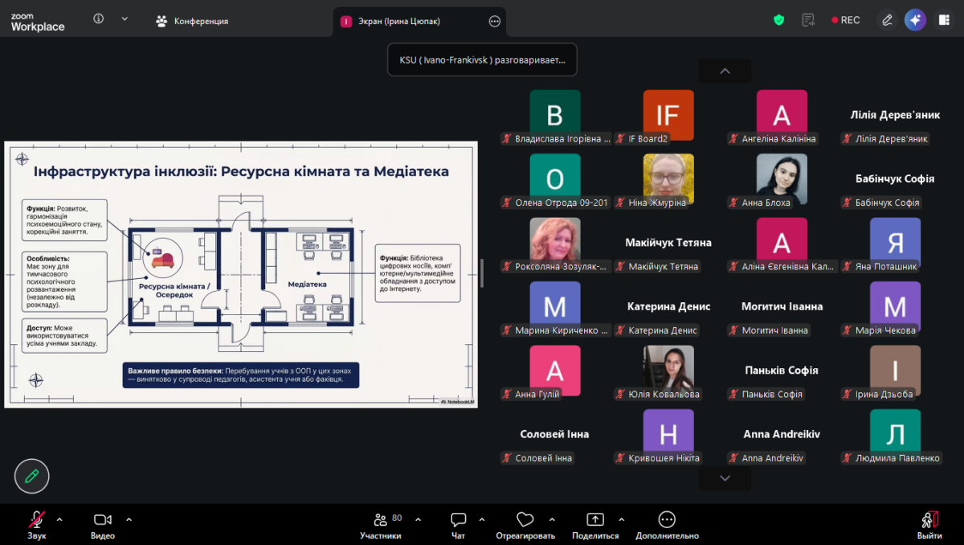Click Поделиться to share screen
The height and width of the screenshot is (545, 964).
click(595, 525)
